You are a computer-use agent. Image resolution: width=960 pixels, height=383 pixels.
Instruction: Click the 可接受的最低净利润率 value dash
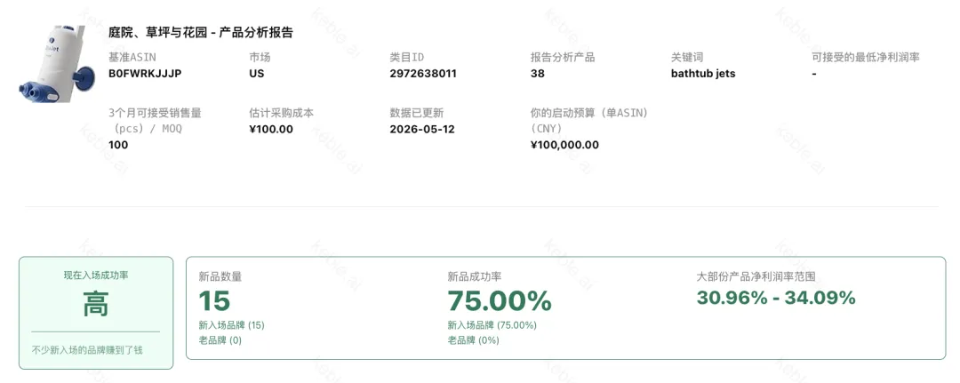click(x=813, y=74)
